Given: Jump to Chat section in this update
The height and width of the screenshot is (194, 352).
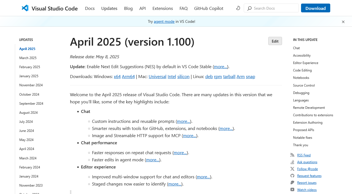Looking at the screenshot, I should point(296,48).
